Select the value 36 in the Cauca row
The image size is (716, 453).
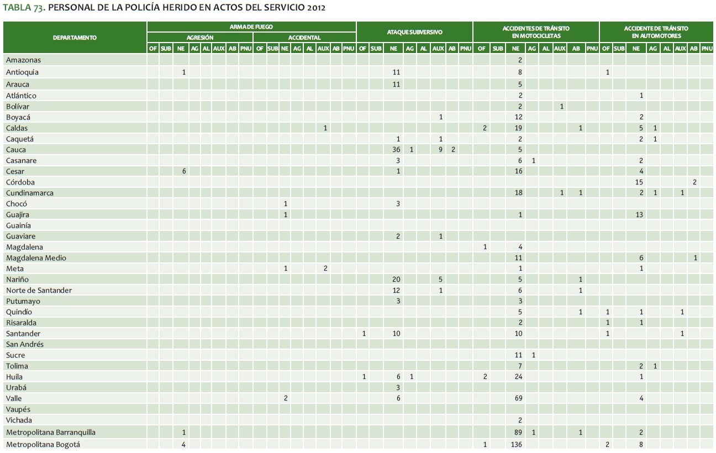pyautogui.click(x=396, y=150)
